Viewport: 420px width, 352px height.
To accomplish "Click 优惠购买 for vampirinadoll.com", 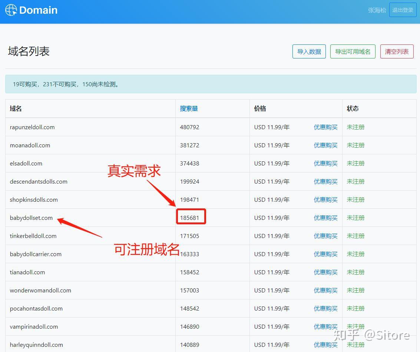I will (x=326, y=326).
